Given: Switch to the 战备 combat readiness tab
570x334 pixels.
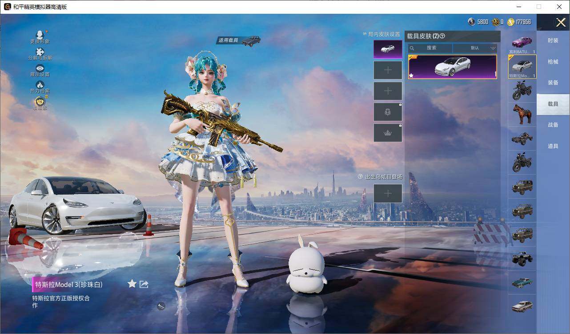Looking at the screenshot, I should (553, 125).
